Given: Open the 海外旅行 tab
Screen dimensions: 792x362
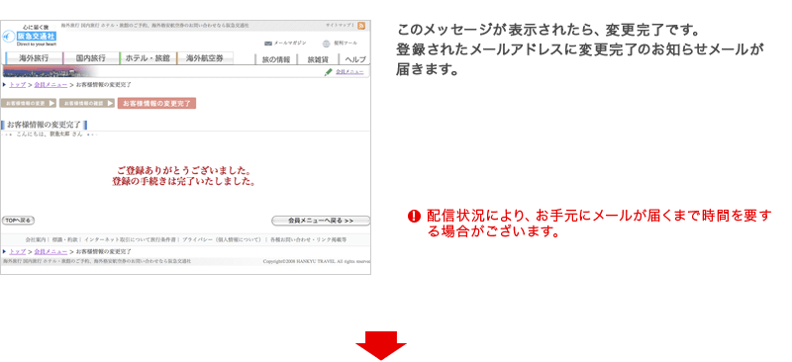Looking at the screenshot, I should tap(34, 58).
